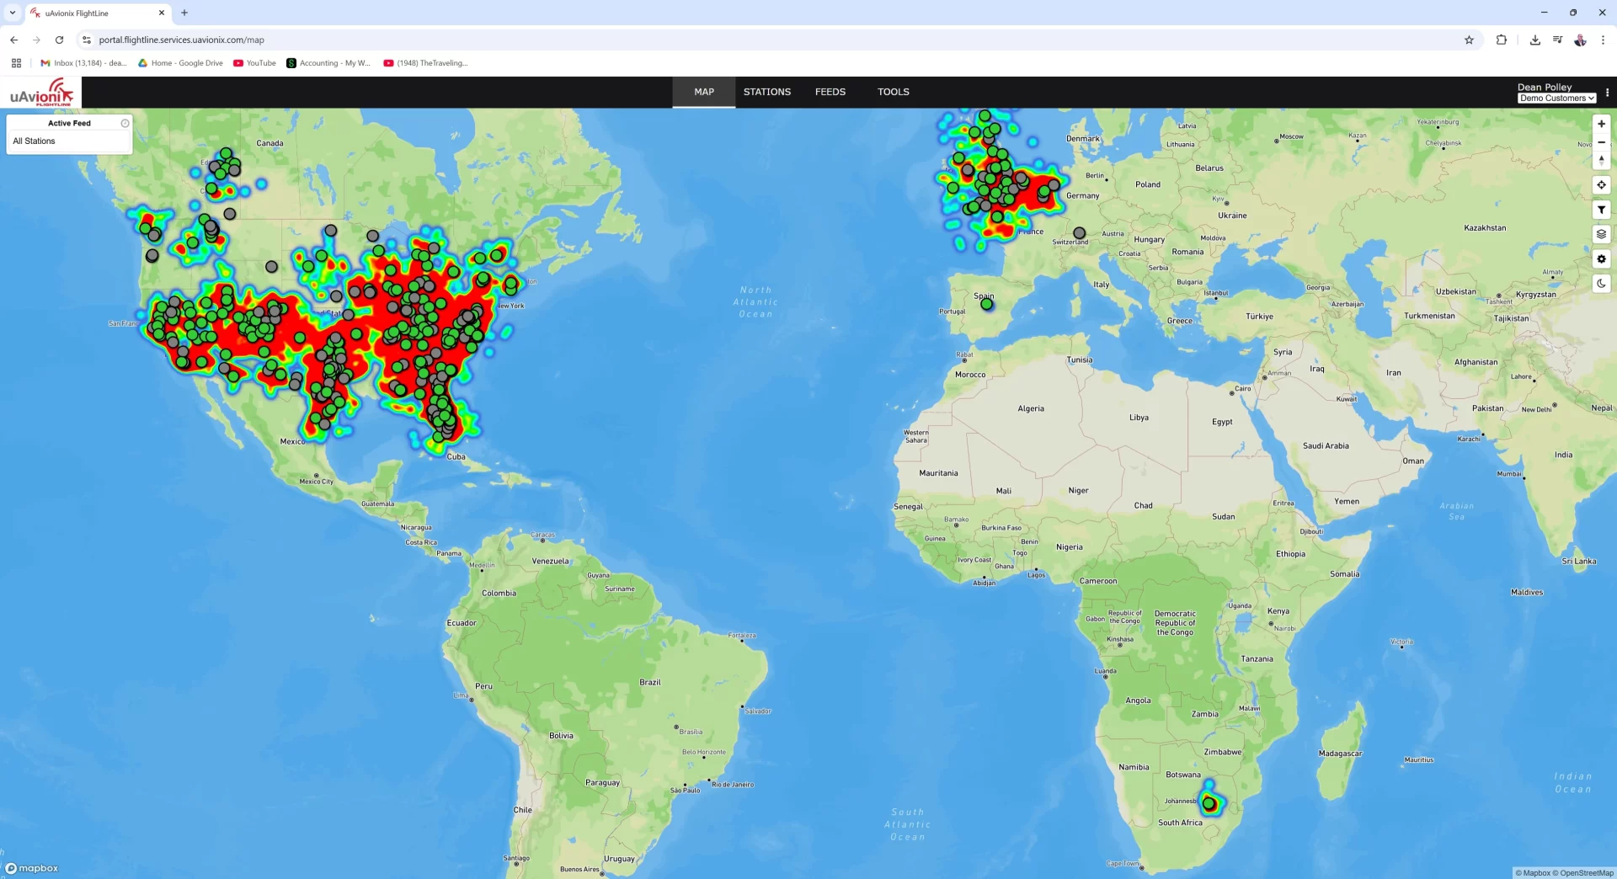Open the browser extensions menu
Viewport: 1617px width, 879px height.
[x=1501, y=40]
